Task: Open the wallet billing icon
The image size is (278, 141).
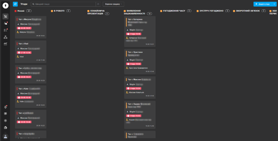Action: pos(5,127)
